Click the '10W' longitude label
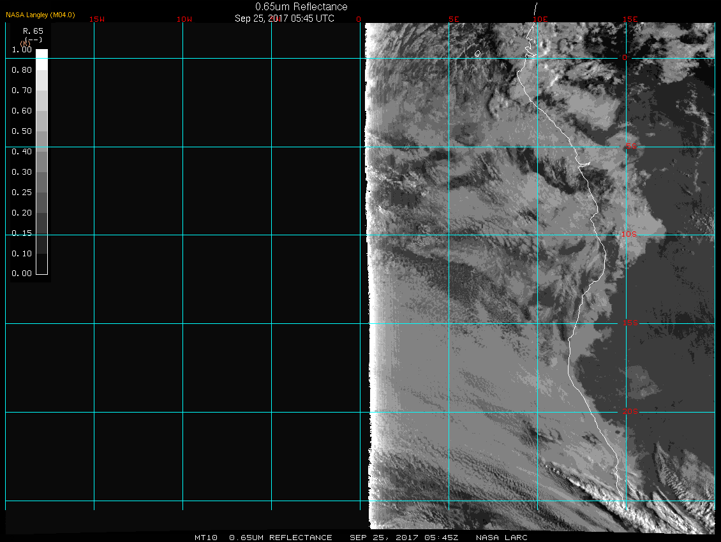This screenshot has width=721, height=542. click(x=184, y=19)
